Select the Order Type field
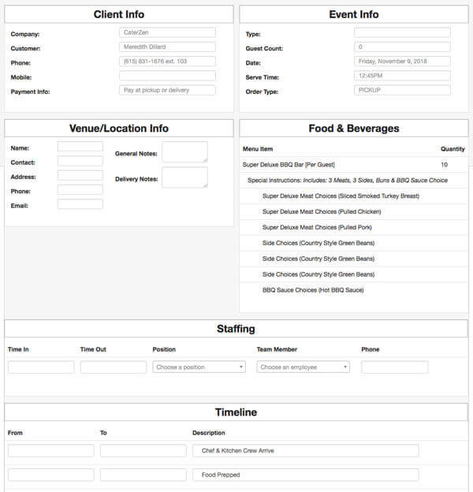 402,91
